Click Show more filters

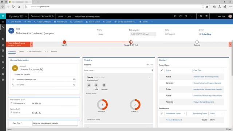pyautogui.click(x=93, y=120)
